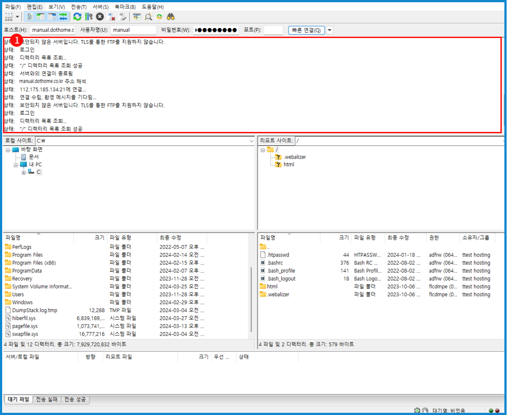Screen dimensions: 507x415
Task: Open the quick connect history dropdown arrow
Action: coord(330,30)
